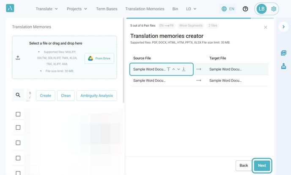Move source file to bottom icon
Image resolution: width=291 pixels, height=175 pixels.
pos(184,69)
